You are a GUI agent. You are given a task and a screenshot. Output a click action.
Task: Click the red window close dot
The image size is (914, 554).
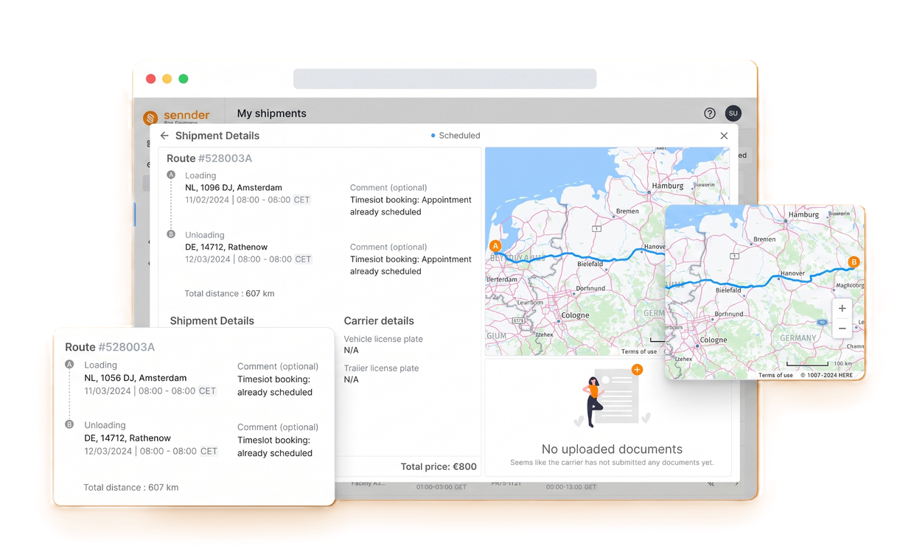tap(150, 79)
